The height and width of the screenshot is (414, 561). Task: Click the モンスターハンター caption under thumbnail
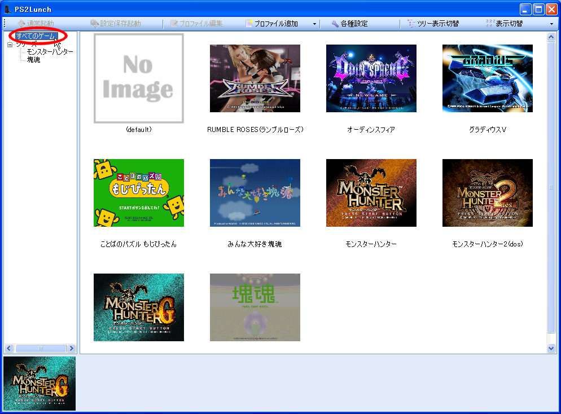pyautogui.click(x=371, y=244)
